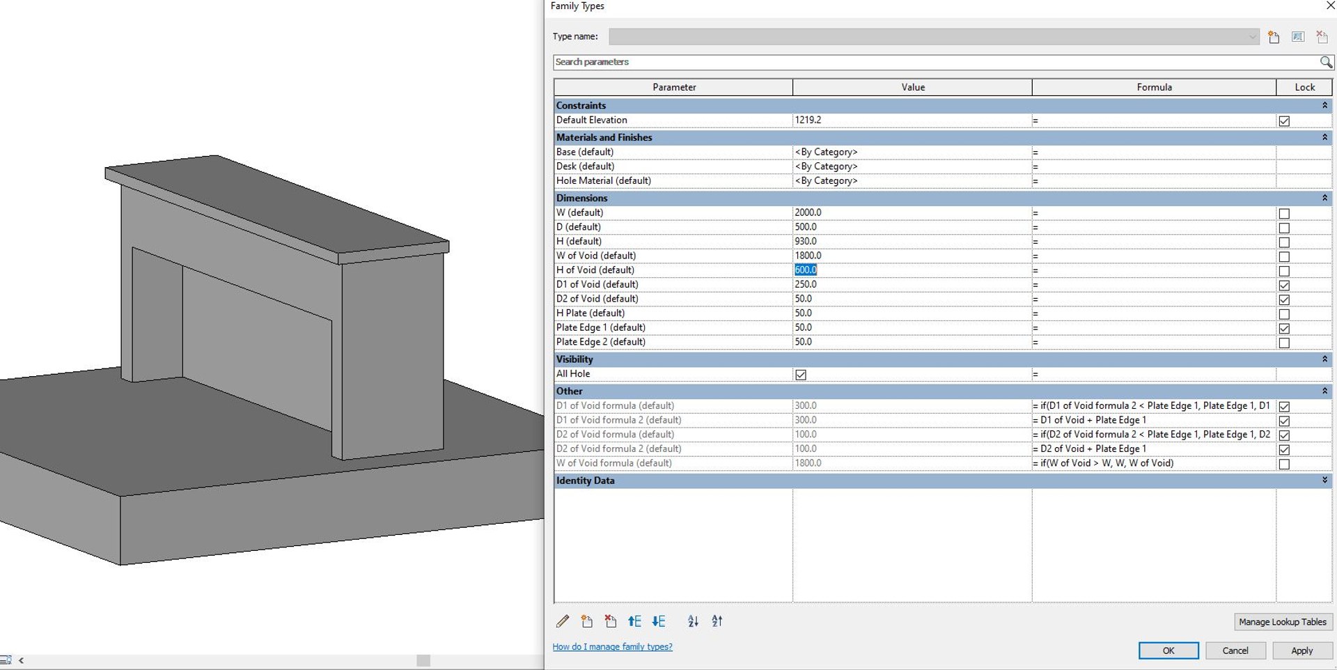Collapse the Visibility group

1324,359
